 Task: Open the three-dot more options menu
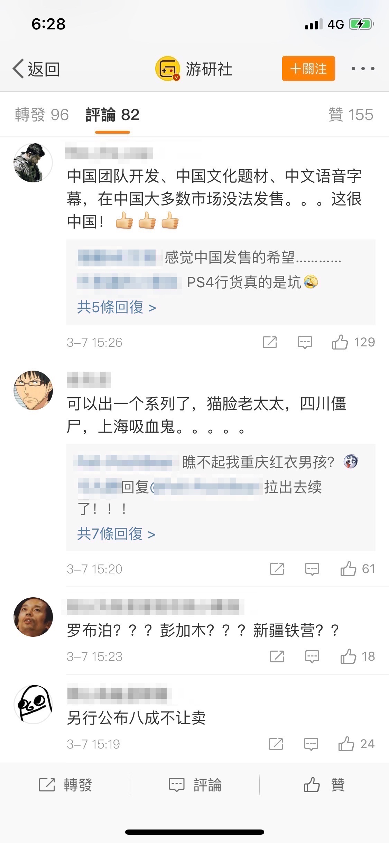pos(363,69)
